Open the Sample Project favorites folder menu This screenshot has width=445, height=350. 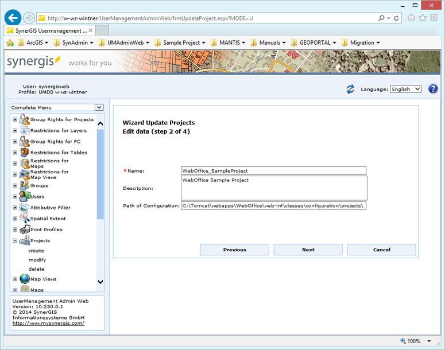point(180,42)
